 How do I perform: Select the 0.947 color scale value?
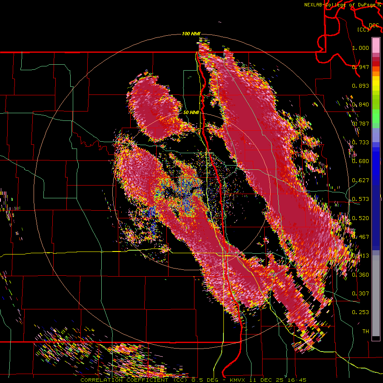[x=360, y=67]
